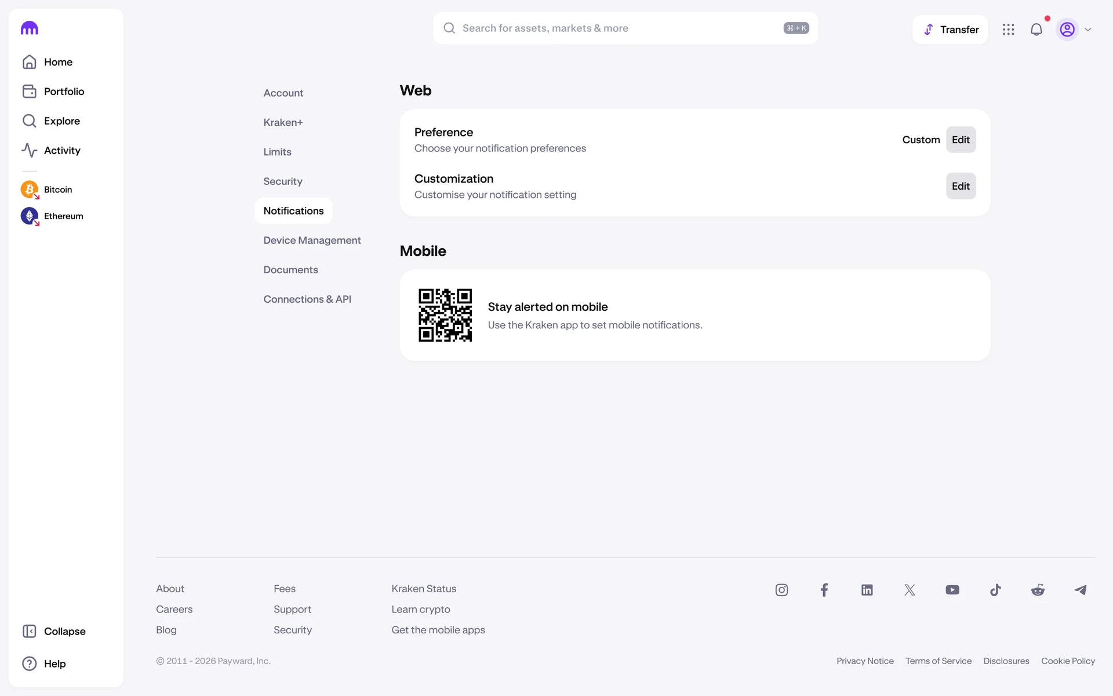Click the Ethereum asset icon in sidebar
The height and width of the screenshot is (696, 1113).
[x=29, y=216]
